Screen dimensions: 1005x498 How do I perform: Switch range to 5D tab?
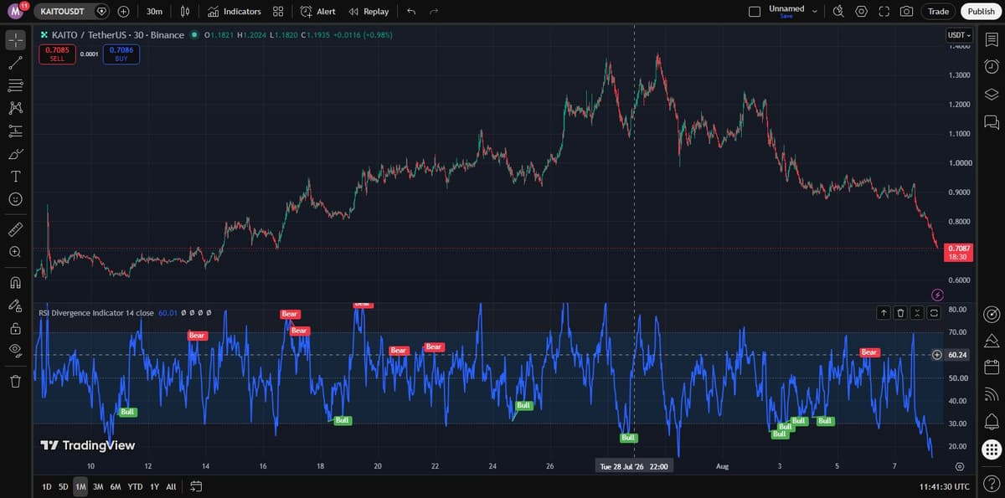click(63, 486)
